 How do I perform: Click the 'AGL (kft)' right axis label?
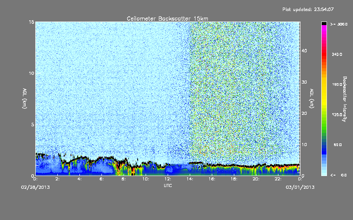point(312,99)
